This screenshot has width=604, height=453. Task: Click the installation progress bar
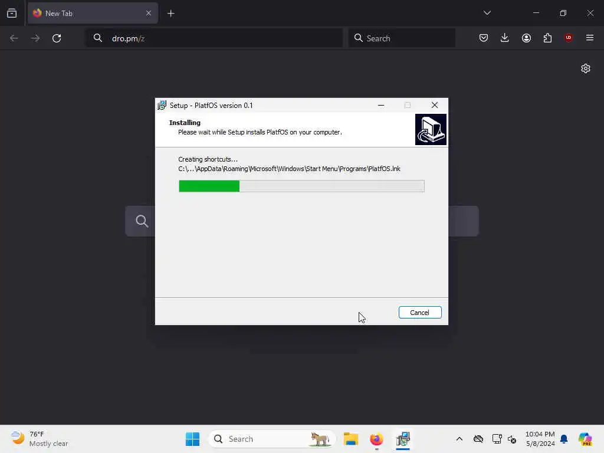[301, 186]
